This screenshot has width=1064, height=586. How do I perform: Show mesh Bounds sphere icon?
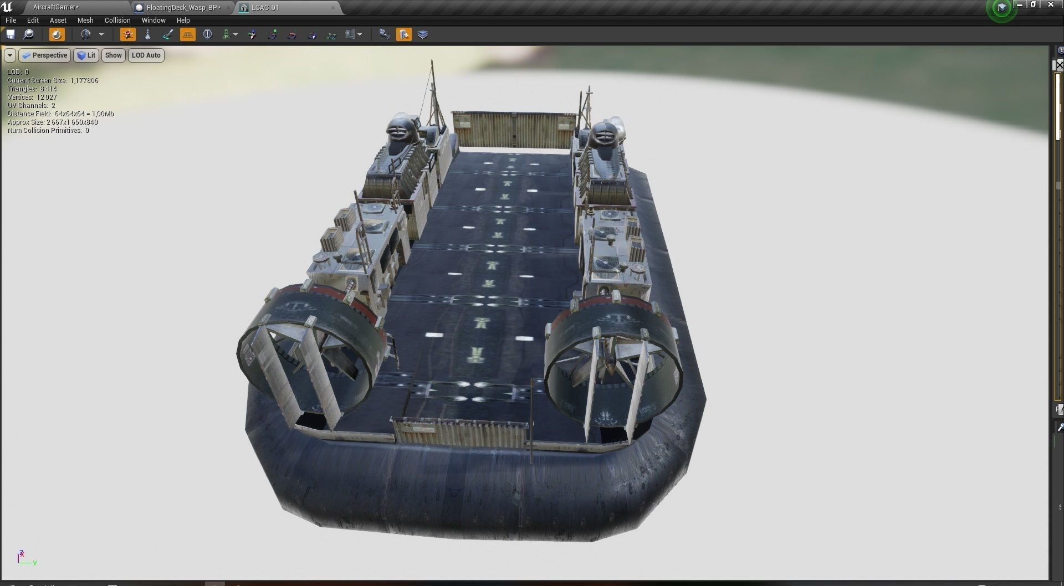(x=207, y=34)
